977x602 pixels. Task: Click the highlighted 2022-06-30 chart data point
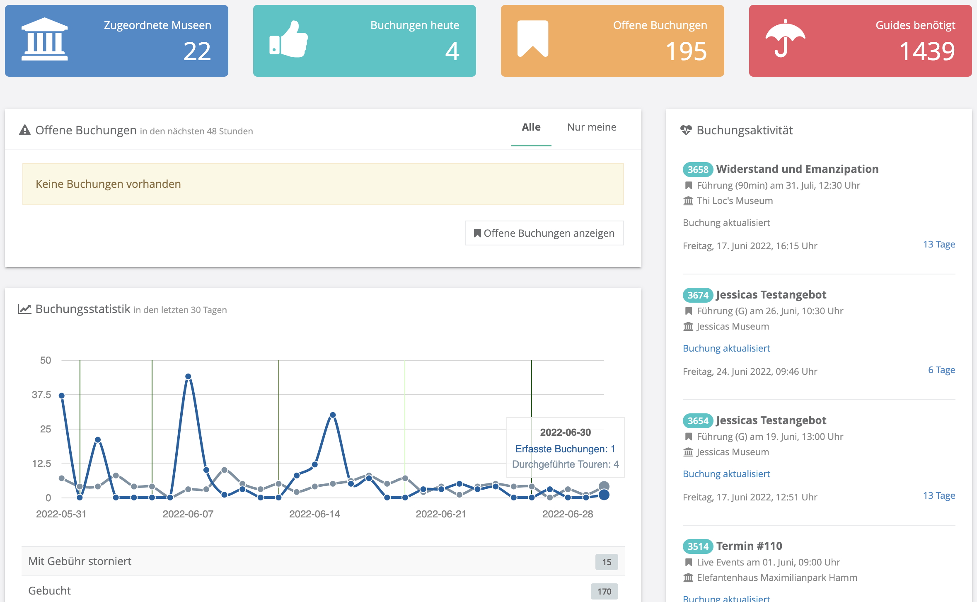(604, 495)
